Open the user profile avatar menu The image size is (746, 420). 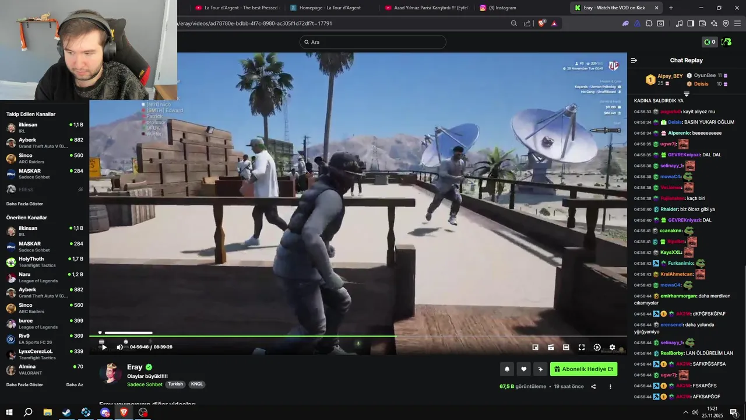tap(726, 42)
